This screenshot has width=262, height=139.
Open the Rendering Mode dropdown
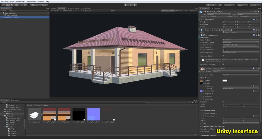click(240, 75)
